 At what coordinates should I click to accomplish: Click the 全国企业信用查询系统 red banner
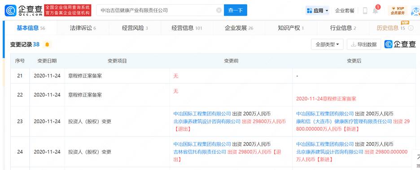coord(67,10)
